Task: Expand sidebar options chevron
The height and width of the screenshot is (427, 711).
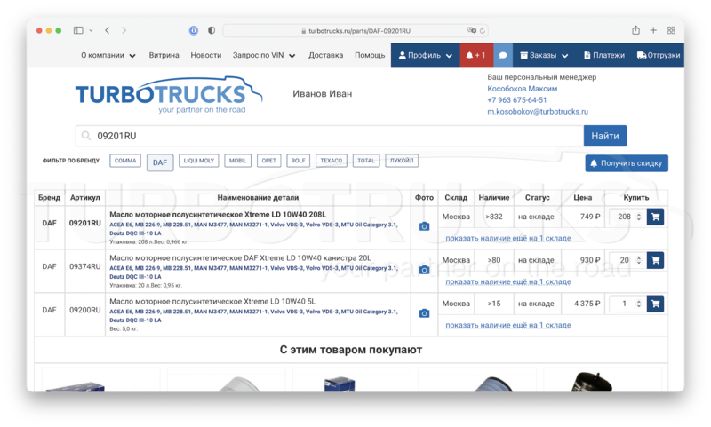Action: (x=91, y=30)
